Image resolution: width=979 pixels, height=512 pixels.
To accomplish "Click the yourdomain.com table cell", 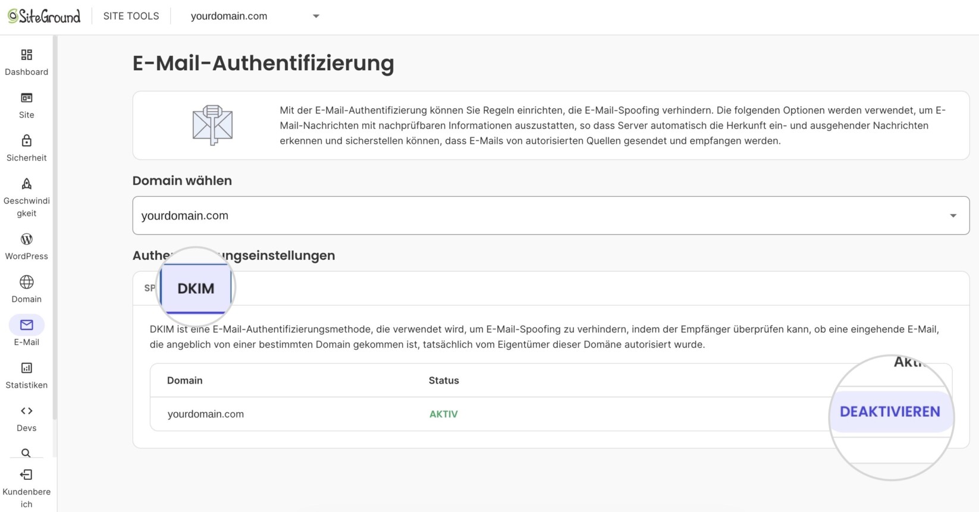I will (206, 414).
